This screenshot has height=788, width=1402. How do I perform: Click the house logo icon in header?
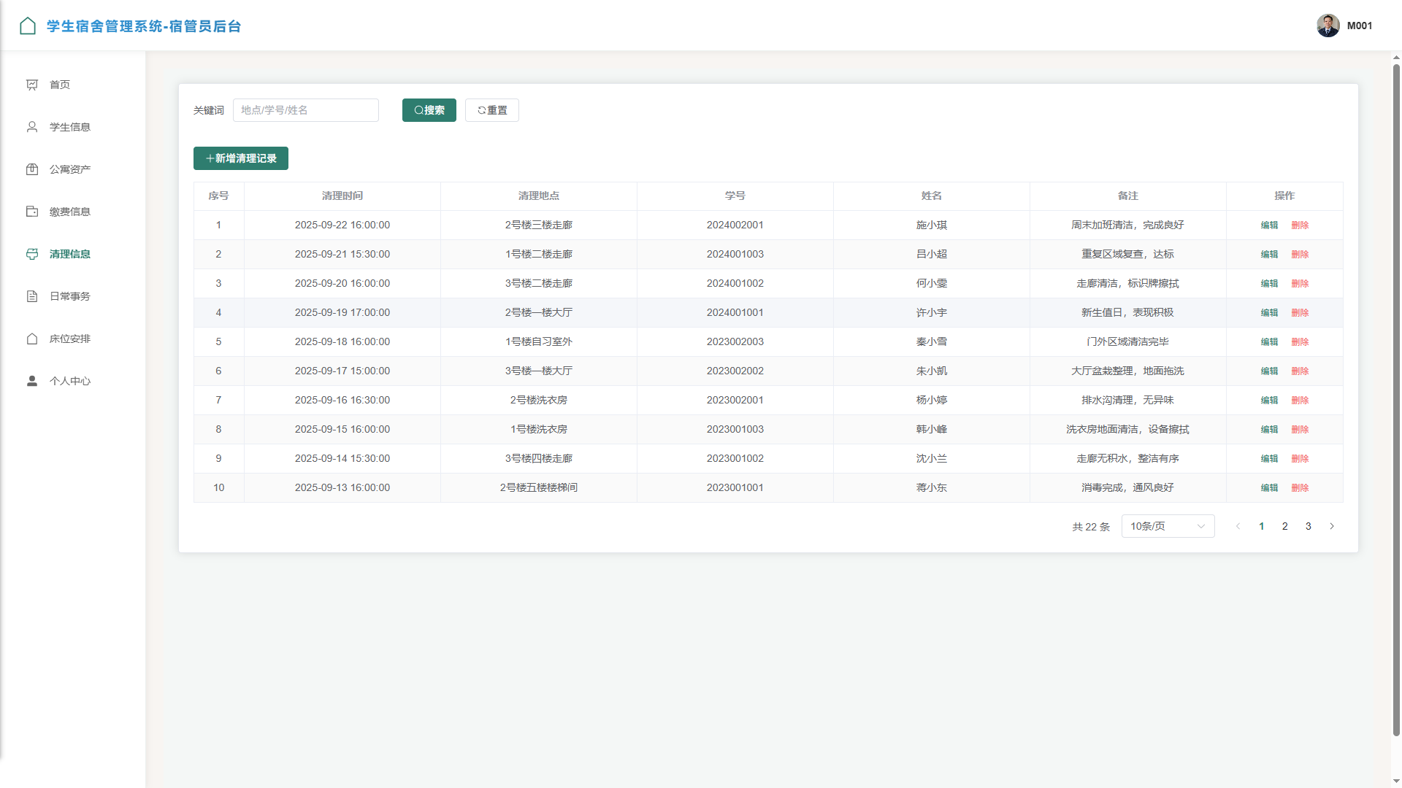click(x=28, y=26)
